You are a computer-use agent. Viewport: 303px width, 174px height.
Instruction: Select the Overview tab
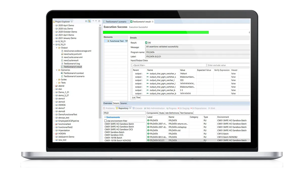click(x=108, y=103)
